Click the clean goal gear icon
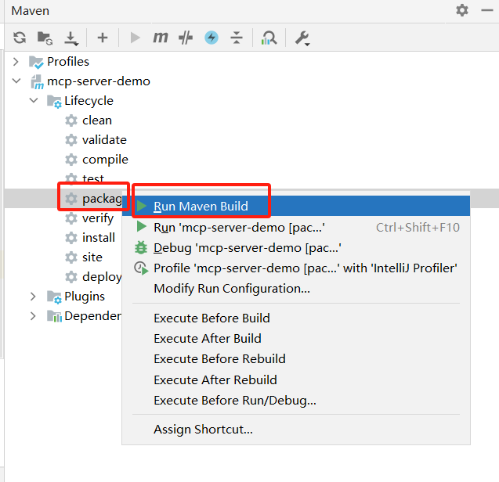The image size is (499, 482). [71, 120]
